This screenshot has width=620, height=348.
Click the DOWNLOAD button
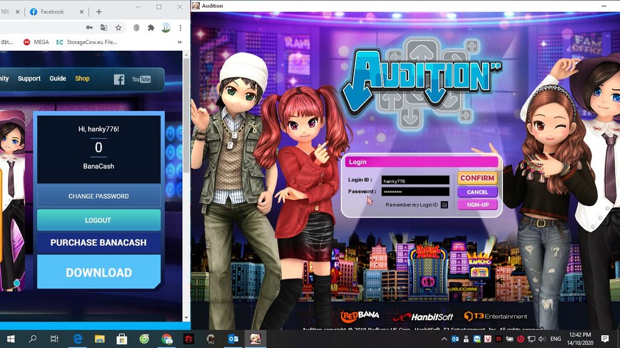coord(99,272)
